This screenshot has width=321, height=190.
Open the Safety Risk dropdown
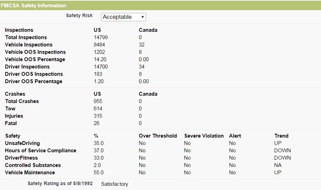click(124, 17)
